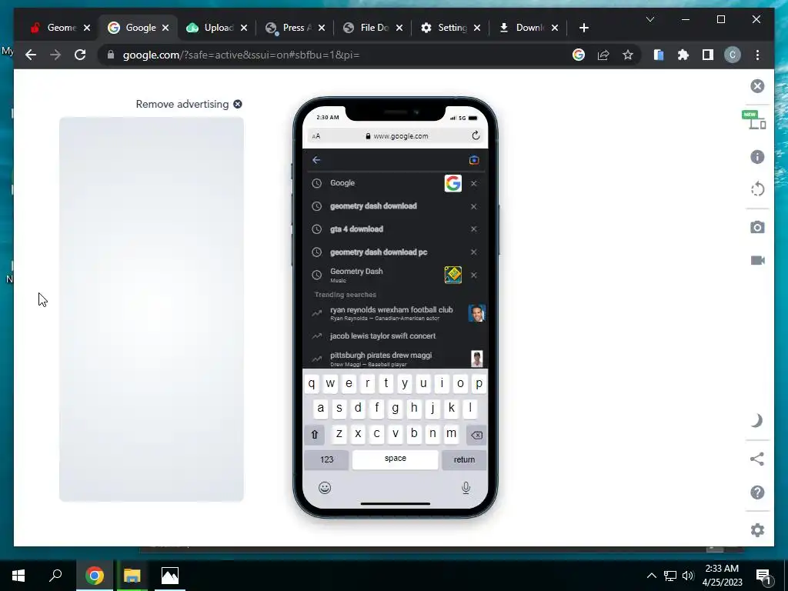Switch to the Setting browser tab
This screenshot has width=788, height=591.
point(451,28)
